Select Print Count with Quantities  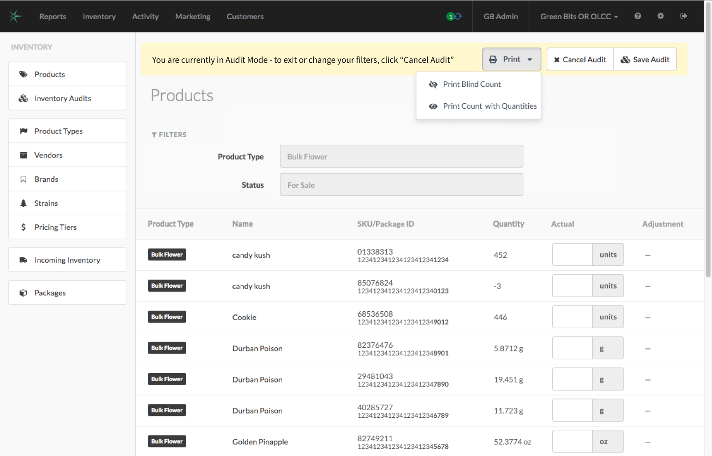pyautogui.click(x=489, y=106)
